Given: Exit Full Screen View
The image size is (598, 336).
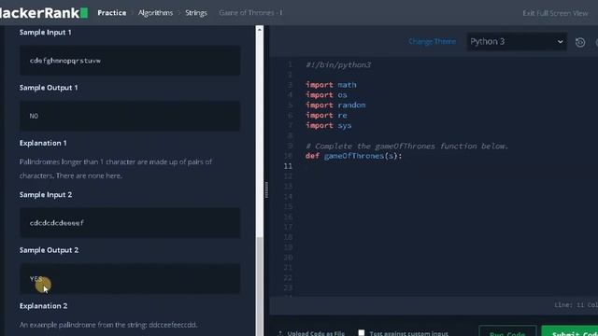Looking at the screenshot, I should (x=555, y=13).
